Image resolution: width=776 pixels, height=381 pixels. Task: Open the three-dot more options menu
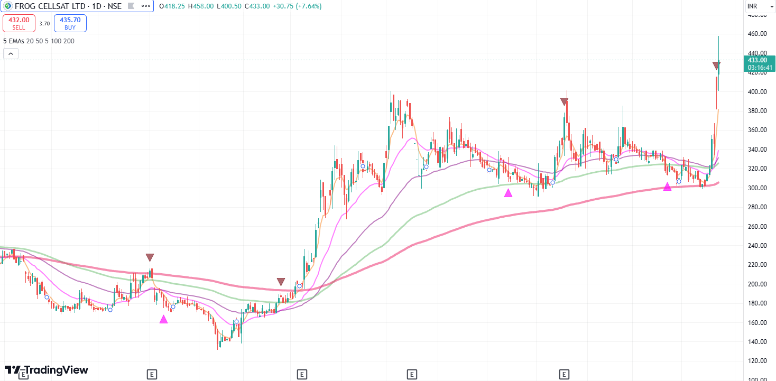(146, 6)
